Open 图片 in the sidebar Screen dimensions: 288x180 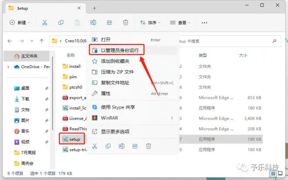click(x=25, y=120)
